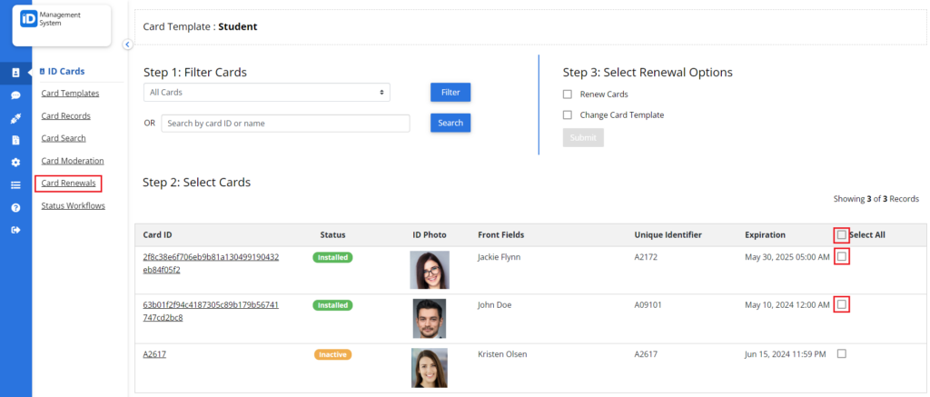Click the blue Search button

pyautogui.click(x=450, y=123)
